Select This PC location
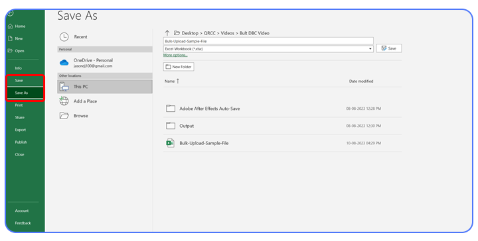 pyautogui.click(x=105, y=87)
